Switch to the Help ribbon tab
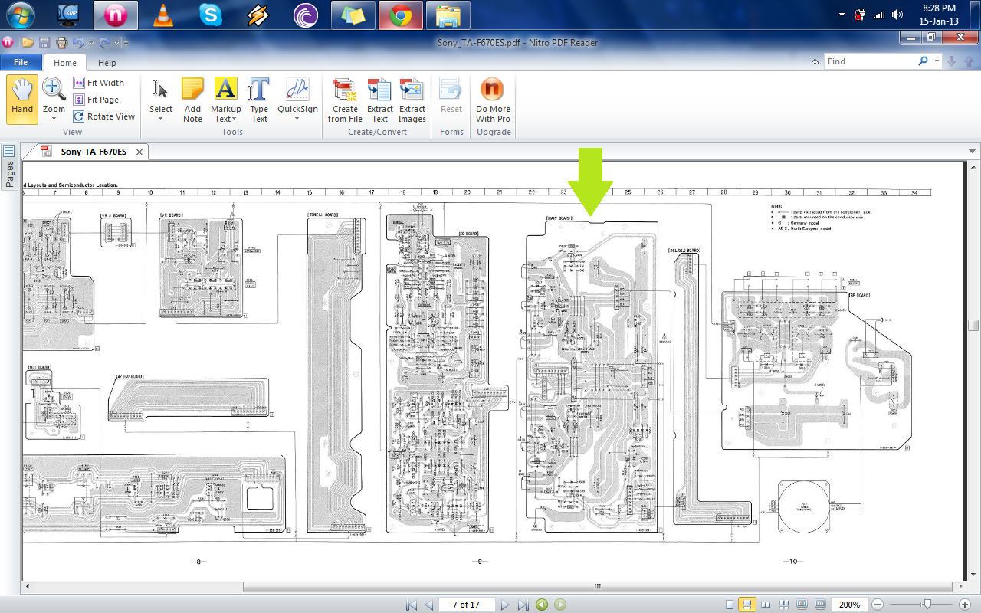The image size is (981, 613). 107,63
